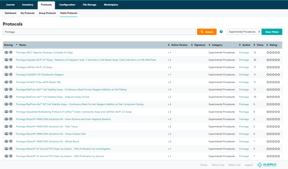288x169 pixels.
Task: Click globe icon for Caspase-Glo 3/7 row
Action: (11, 60)
